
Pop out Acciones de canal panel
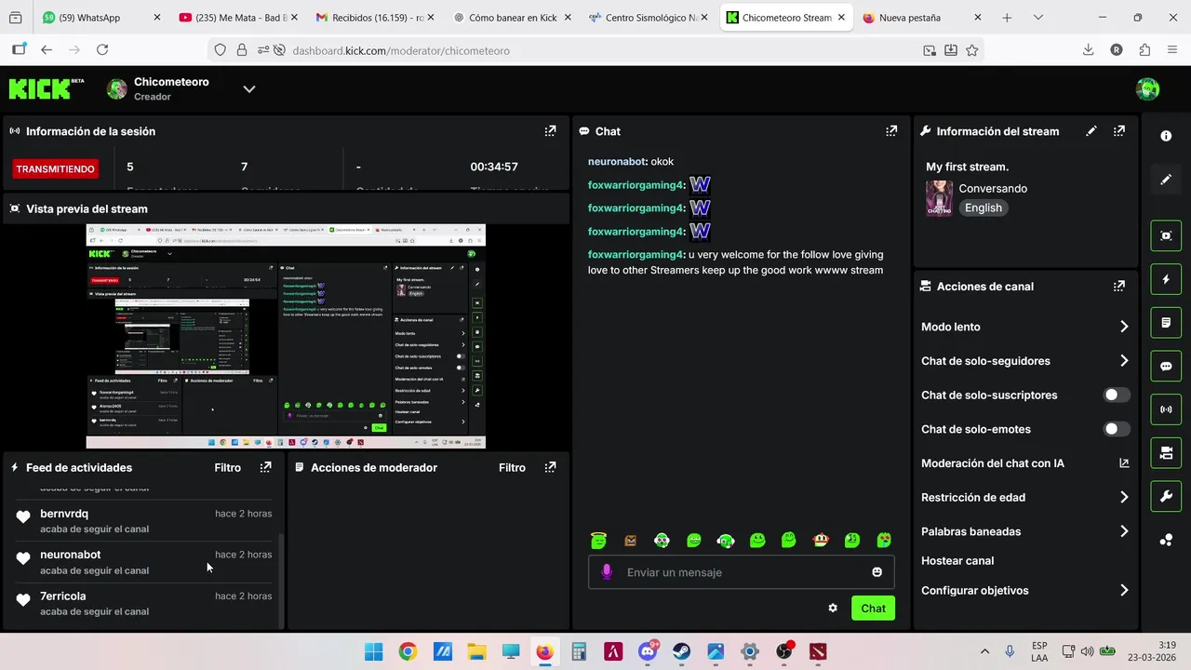[x=1119, y=286]
